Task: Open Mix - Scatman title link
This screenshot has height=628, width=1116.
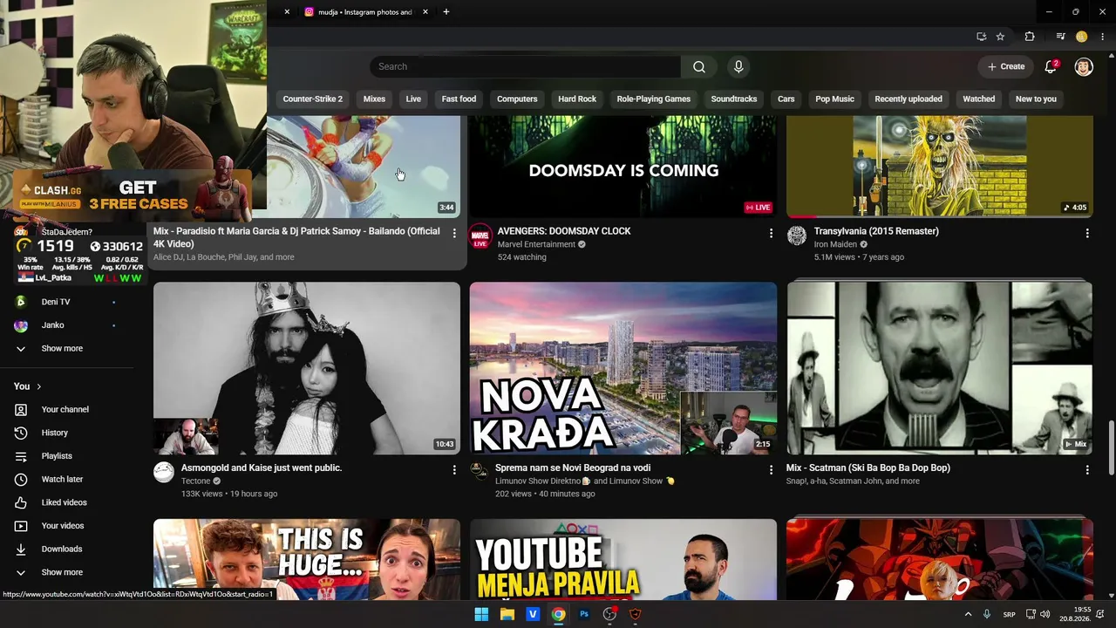Action: [868, 468]
